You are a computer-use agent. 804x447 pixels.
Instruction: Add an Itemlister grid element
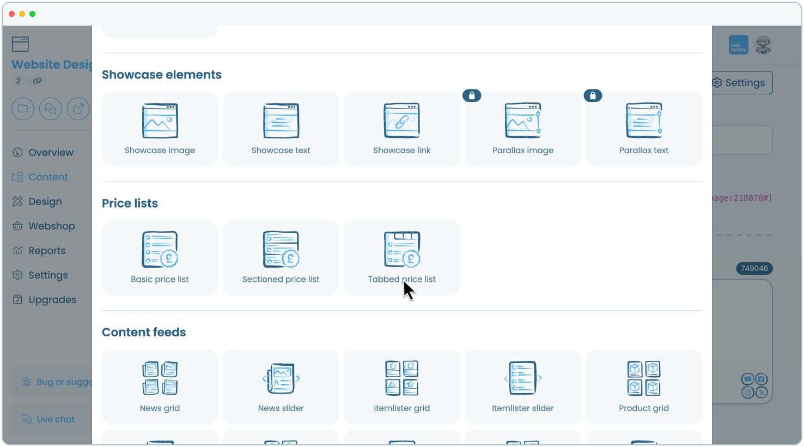tap(401, 386)
